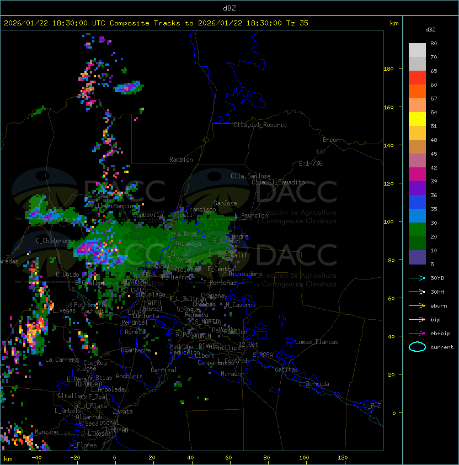Screen dimensions: 459x465
Task: Click the 'Carrizal' map label
Action: (163, 370)
